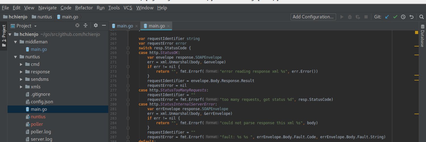Close the active underlined main.go tab
Image resolution: width=426 pixels, height=142 pixels.
click(168, 26)
